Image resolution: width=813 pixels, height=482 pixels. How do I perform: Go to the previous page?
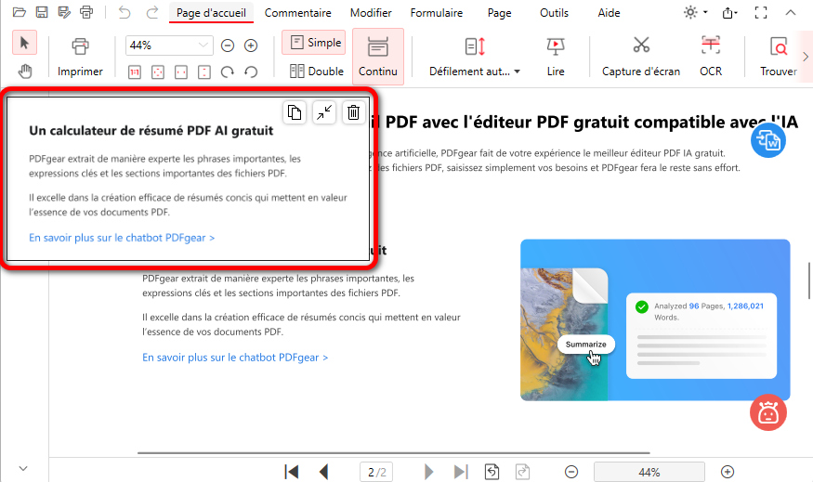click(324, 472)
